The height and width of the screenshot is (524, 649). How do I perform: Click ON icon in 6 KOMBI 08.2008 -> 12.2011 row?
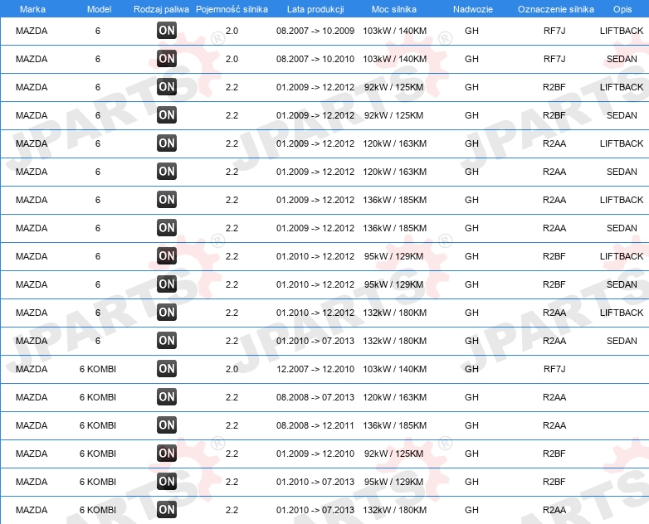pyautogui.click(x=167, y=425)
